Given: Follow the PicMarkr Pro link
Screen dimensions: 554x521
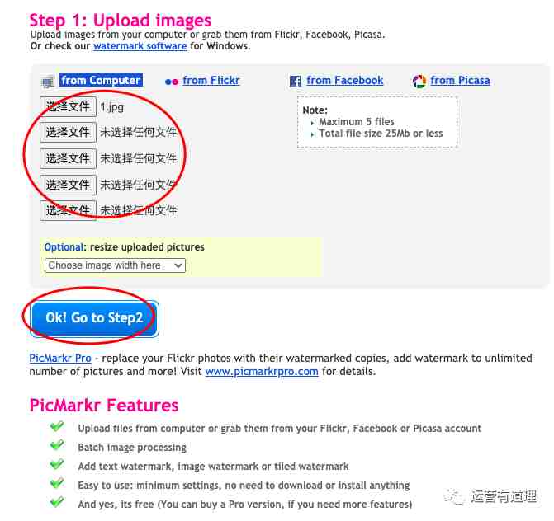Looking at the screenshot, I should click(x=60, y=358).
